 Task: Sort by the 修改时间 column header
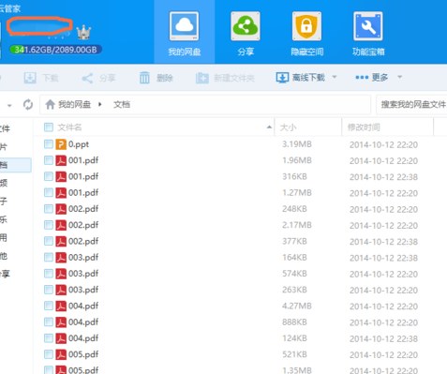pos(364,127)
